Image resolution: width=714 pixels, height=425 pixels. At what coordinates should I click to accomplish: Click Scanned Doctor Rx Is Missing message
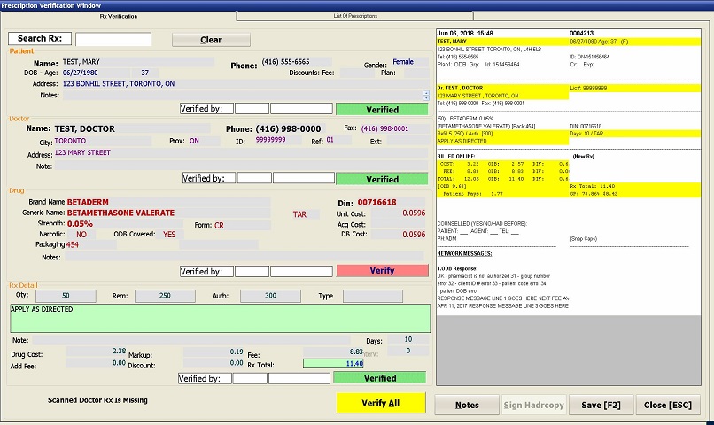[97, 400]
